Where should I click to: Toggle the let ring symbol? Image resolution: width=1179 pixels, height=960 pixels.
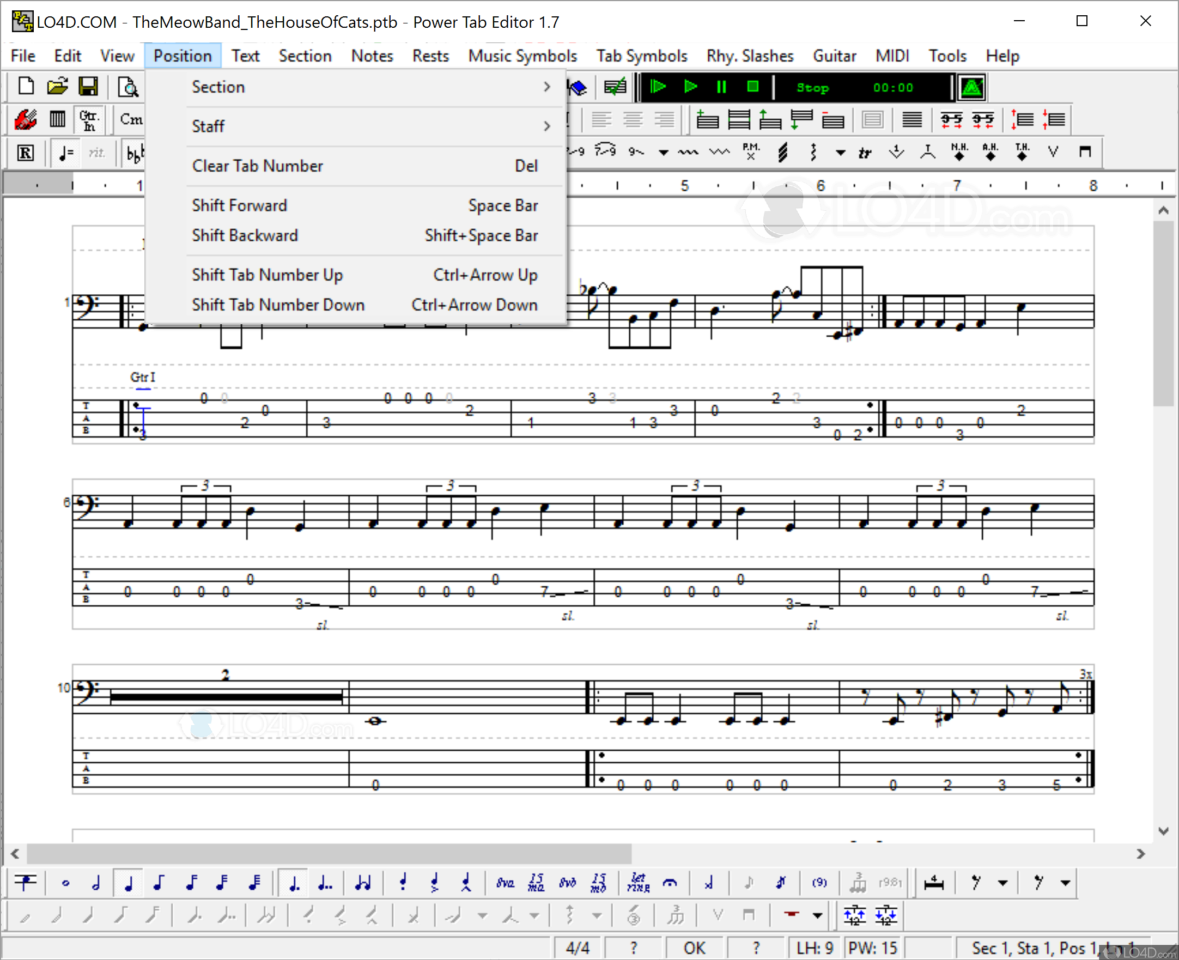pyautogui.click(x=638, y=883)
